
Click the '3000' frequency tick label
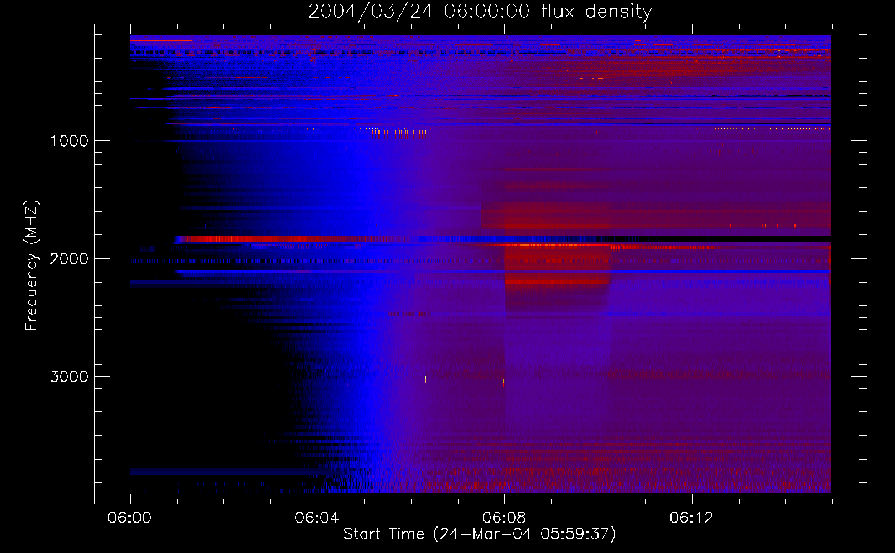pos(69,377)
